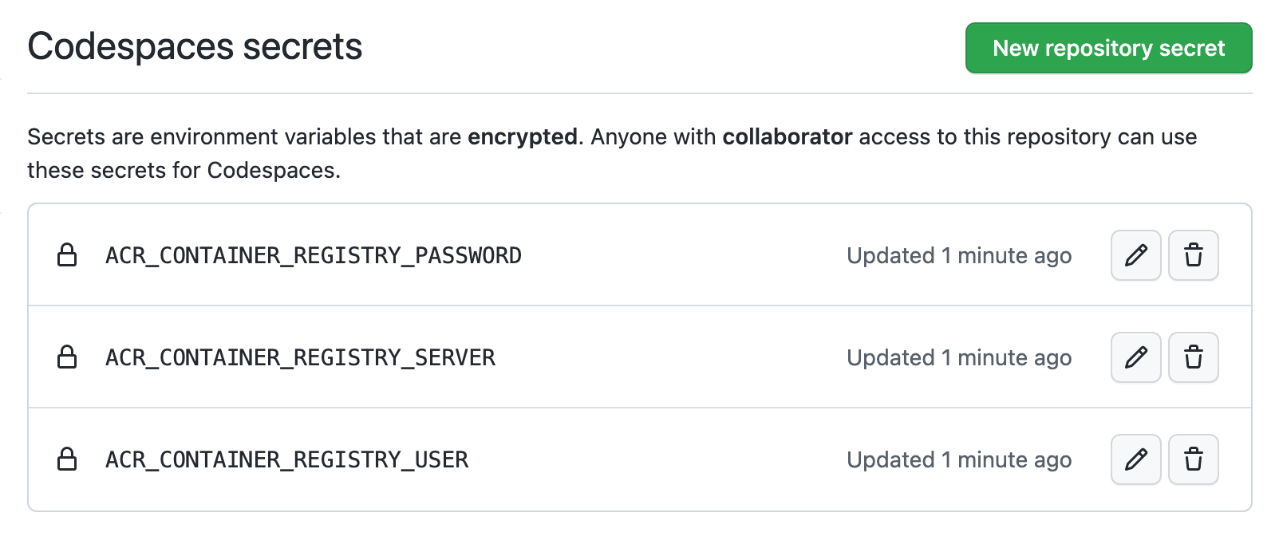The width and height of the screenshot is (1283, 544).
Task: Click the lock icon beside ACR_CONTAINER_REGISTRY_PASSWORD
Action: [69, 255]
